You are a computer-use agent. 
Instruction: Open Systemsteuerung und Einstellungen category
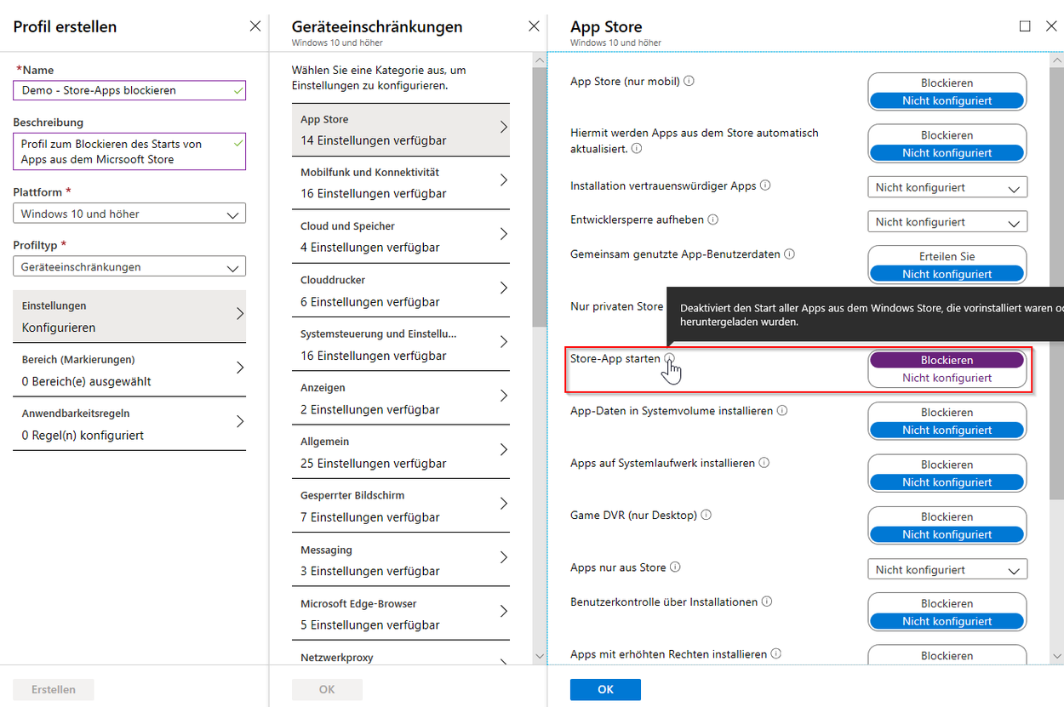pos(401,345)
